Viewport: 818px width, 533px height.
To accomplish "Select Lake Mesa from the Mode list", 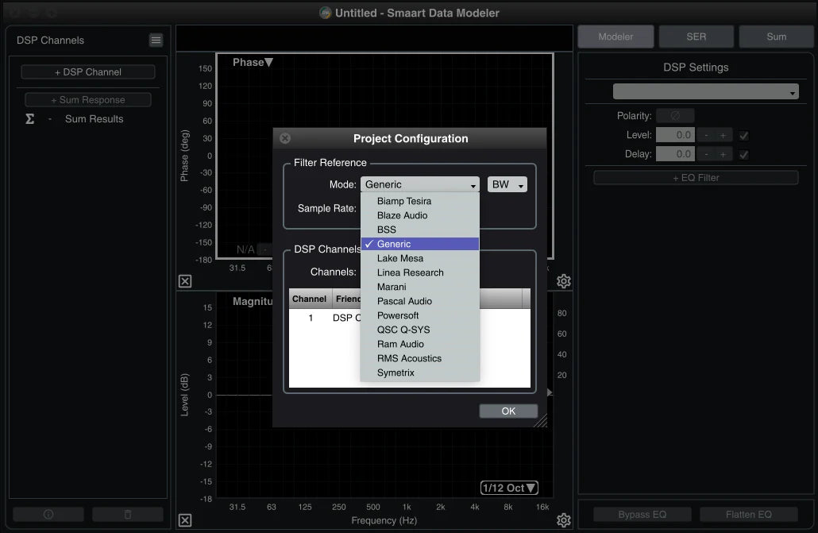I will click(400, 258).
